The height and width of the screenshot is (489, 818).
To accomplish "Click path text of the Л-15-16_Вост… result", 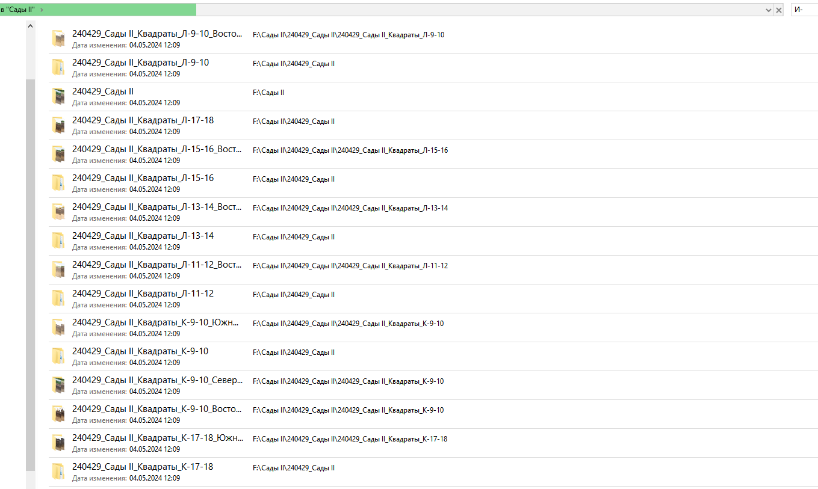I will (x=350, y=150).
